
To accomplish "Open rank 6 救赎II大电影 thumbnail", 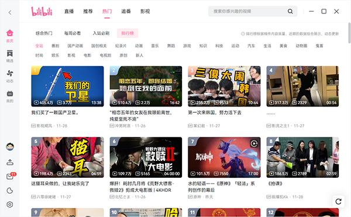I will coord(146,157).
